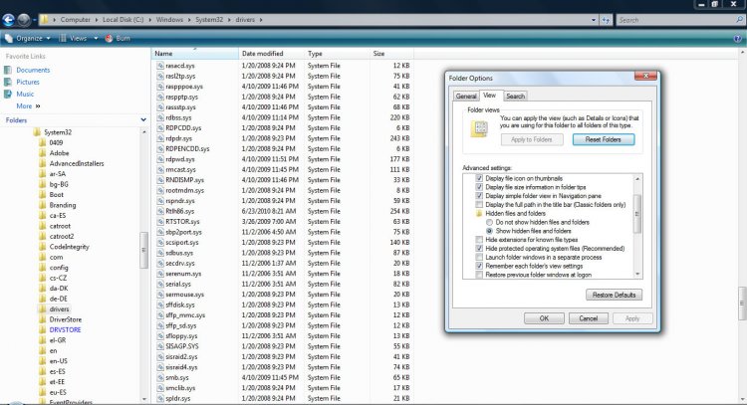
Task: Open the Organize dropdown menu
Action: point(28,38)
